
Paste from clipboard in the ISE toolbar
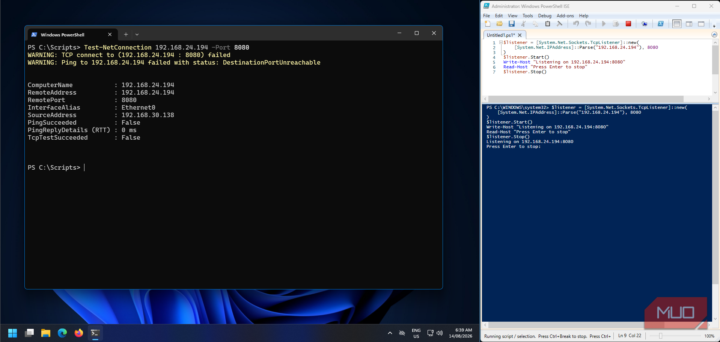[x=547, y=24]
